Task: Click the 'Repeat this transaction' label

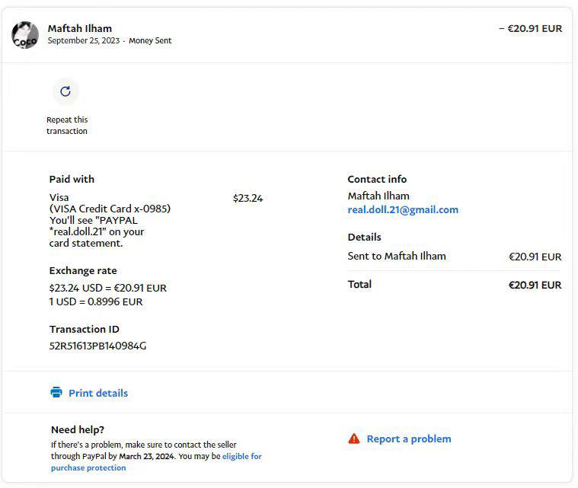Action: (x=67, y=126)
